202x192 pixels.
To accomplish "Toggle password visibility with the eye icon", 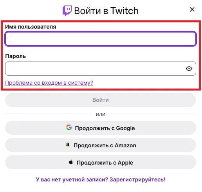I will [x=189, y=69].
